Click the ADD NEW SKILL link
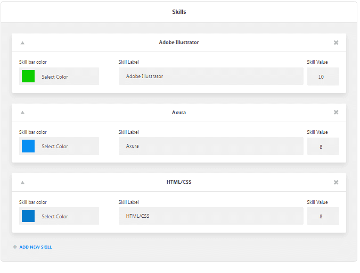Viewport: 360px width, 273px height. point(36,247)
